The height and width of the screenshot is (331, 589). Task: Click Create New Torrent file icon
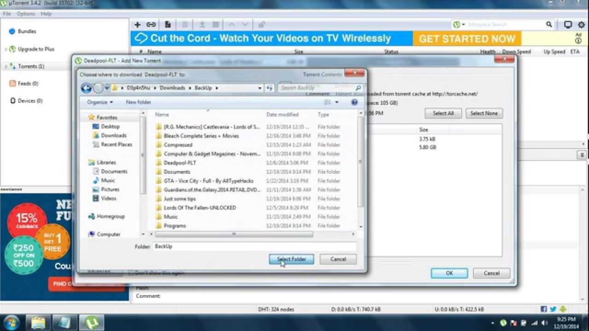[168, 24]
